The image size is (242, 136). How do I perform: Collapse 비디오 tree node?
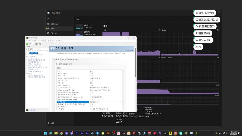[27, 74]
